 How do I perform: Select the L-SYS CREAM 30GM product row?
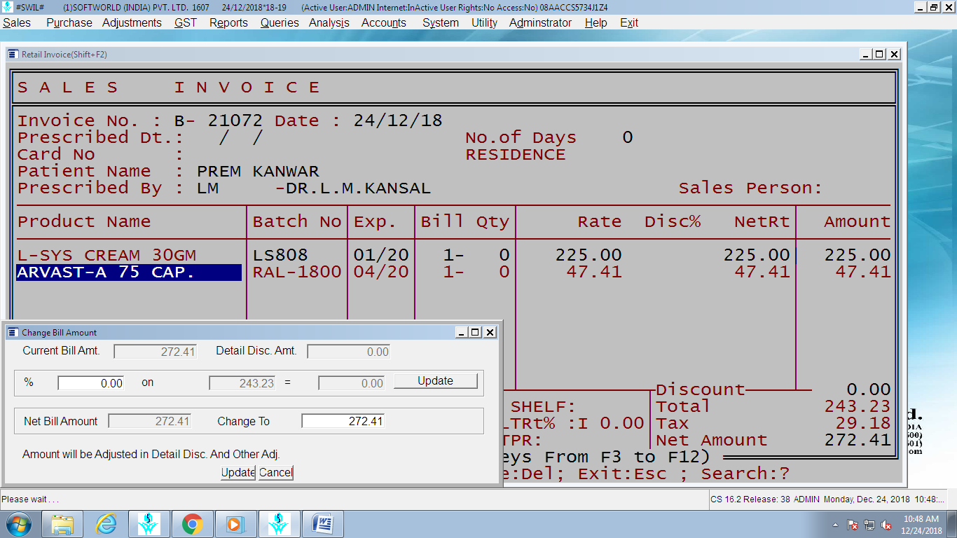(x=106, y=255)
